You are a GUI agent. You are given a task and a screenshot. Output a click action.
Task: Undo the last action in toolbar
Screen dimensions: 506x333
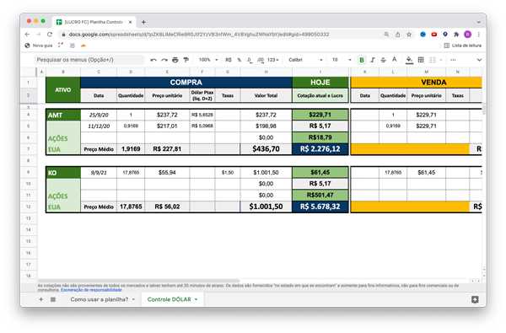pyautogui.click(x=153, y=60)
